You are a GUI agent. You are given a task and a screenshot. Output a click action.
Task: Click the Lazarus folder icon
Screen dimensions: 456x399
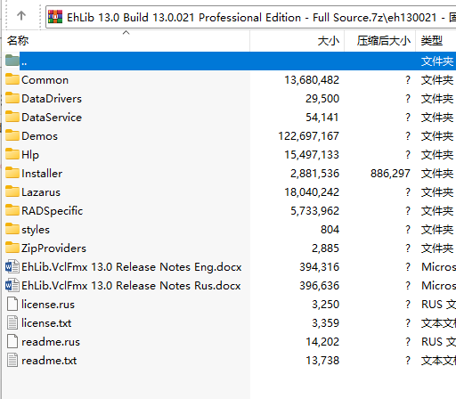pyautogui.click(x=12, y=191)
